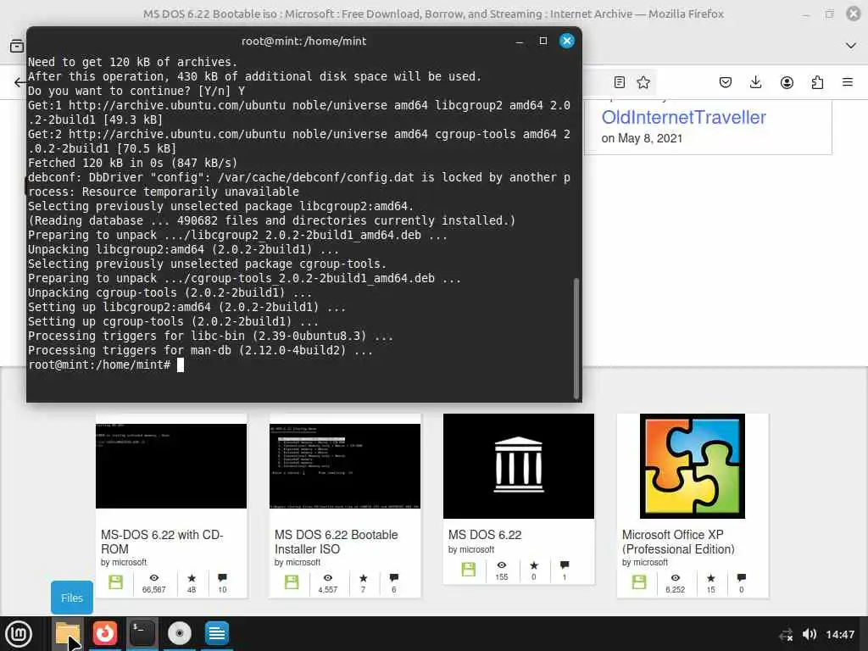This screenshot has height=651, width=868.
Task: Open Microsoft Office XP puzzle thumbnail
Action: tap(693, 466)
